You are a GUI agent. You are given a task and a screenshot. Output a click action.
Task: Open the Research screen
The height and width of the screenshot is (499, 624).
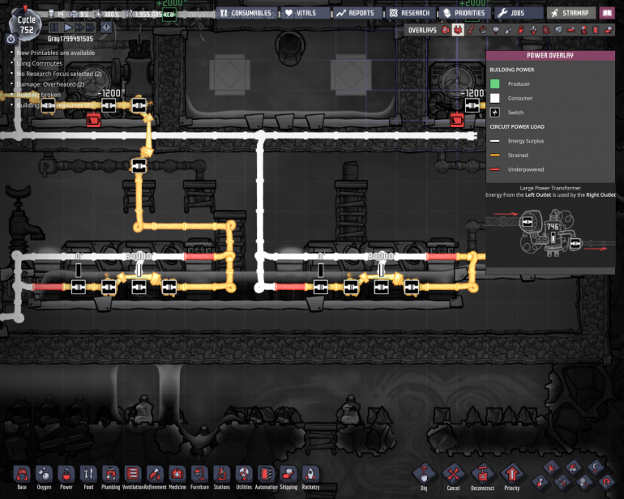[409, 13]
